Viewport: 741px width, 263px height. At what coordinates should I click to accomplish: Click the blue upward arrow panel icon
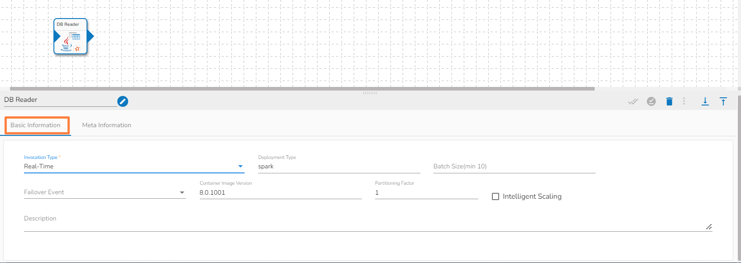click(723, 101)
